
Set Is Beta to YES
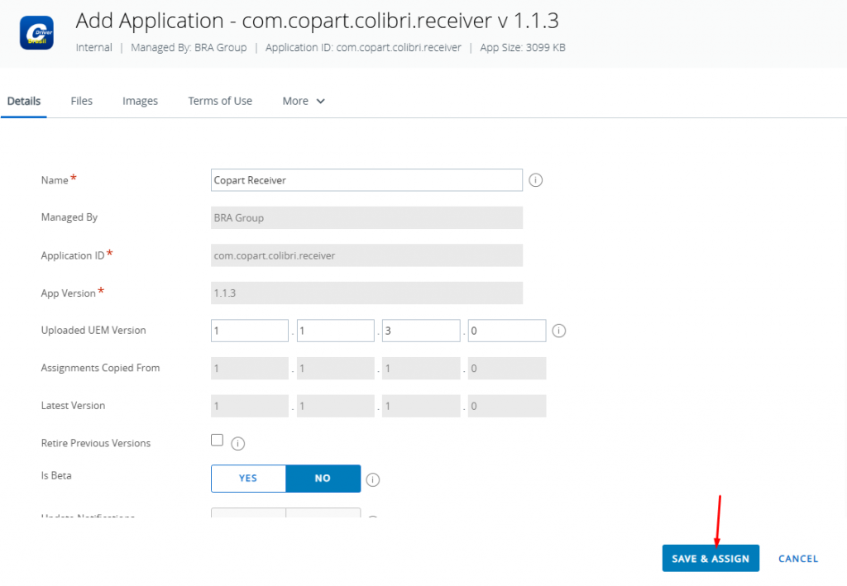click(x=248, y=479)
